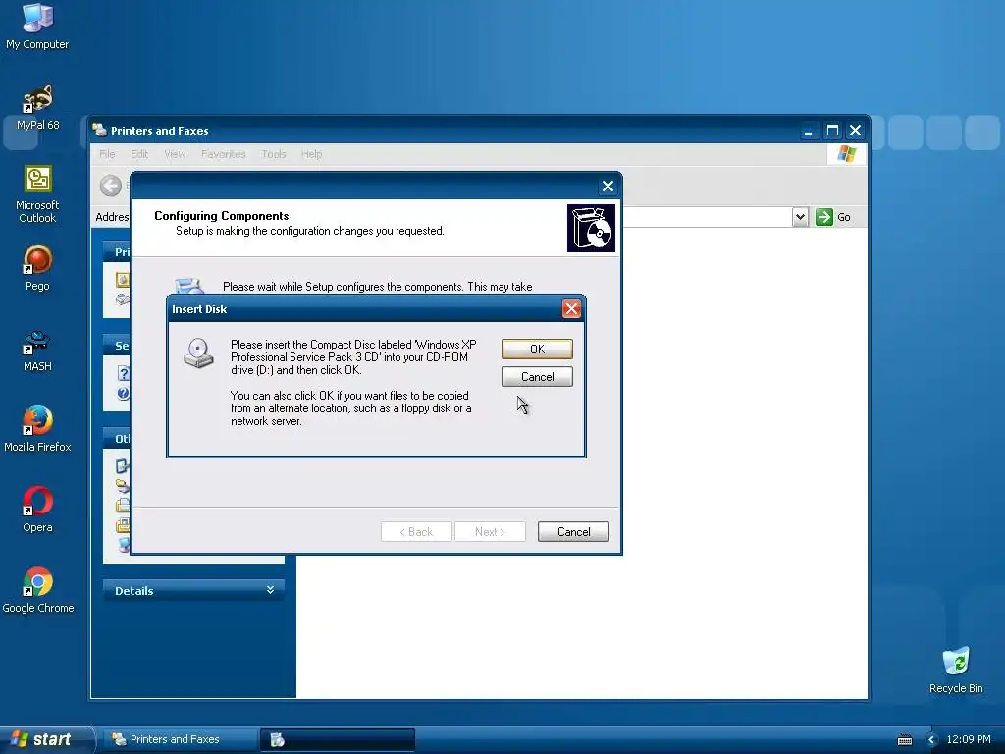Click the Windows flag logo in toolbar
This screenshot has height=754, width=1005.
846,154
